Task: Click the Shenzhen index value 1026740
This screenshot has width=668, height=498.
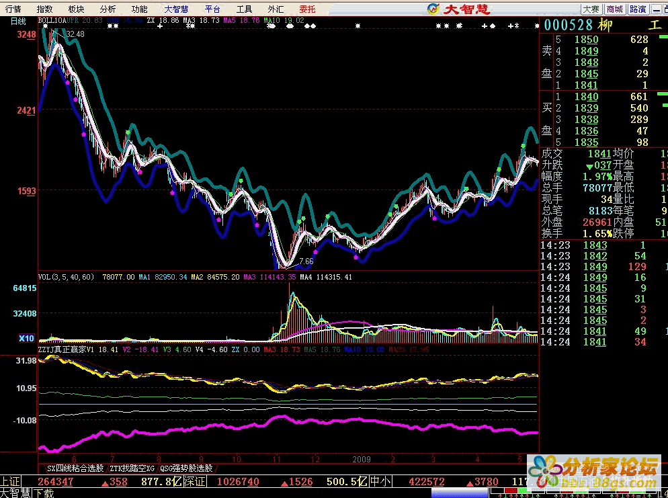Action: [238, 482]
